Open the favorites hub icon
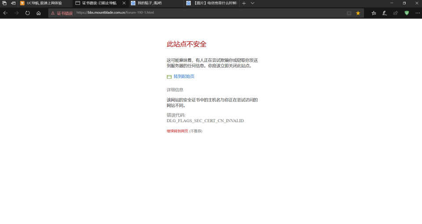Screen dimensions: 422x224 pyautogui.click(x=374, y=13)
